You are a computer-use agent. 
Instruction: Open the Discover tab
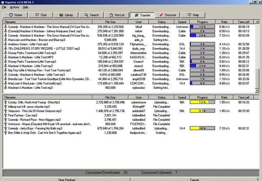[168, 15]
